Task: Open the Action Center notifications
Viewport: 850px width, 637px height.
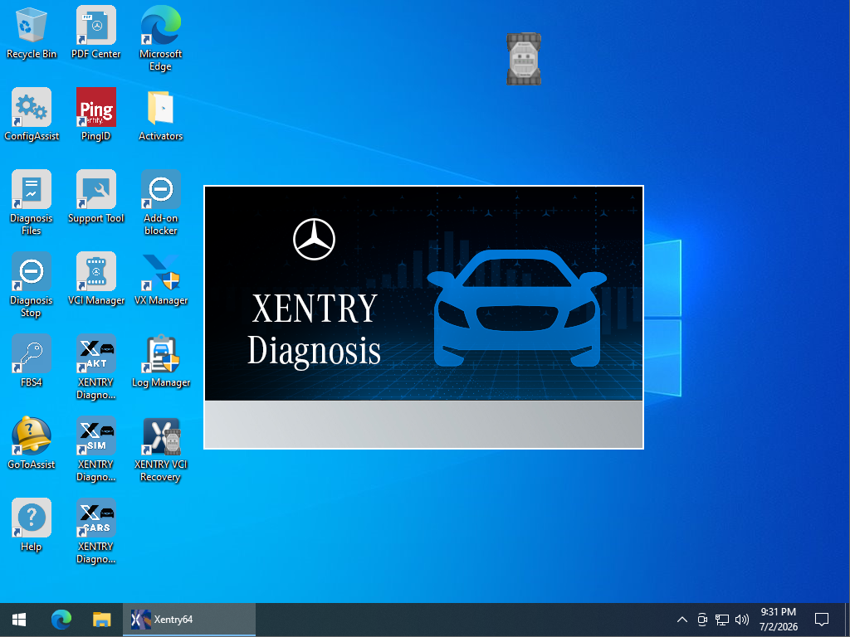Action: [822, 620]
